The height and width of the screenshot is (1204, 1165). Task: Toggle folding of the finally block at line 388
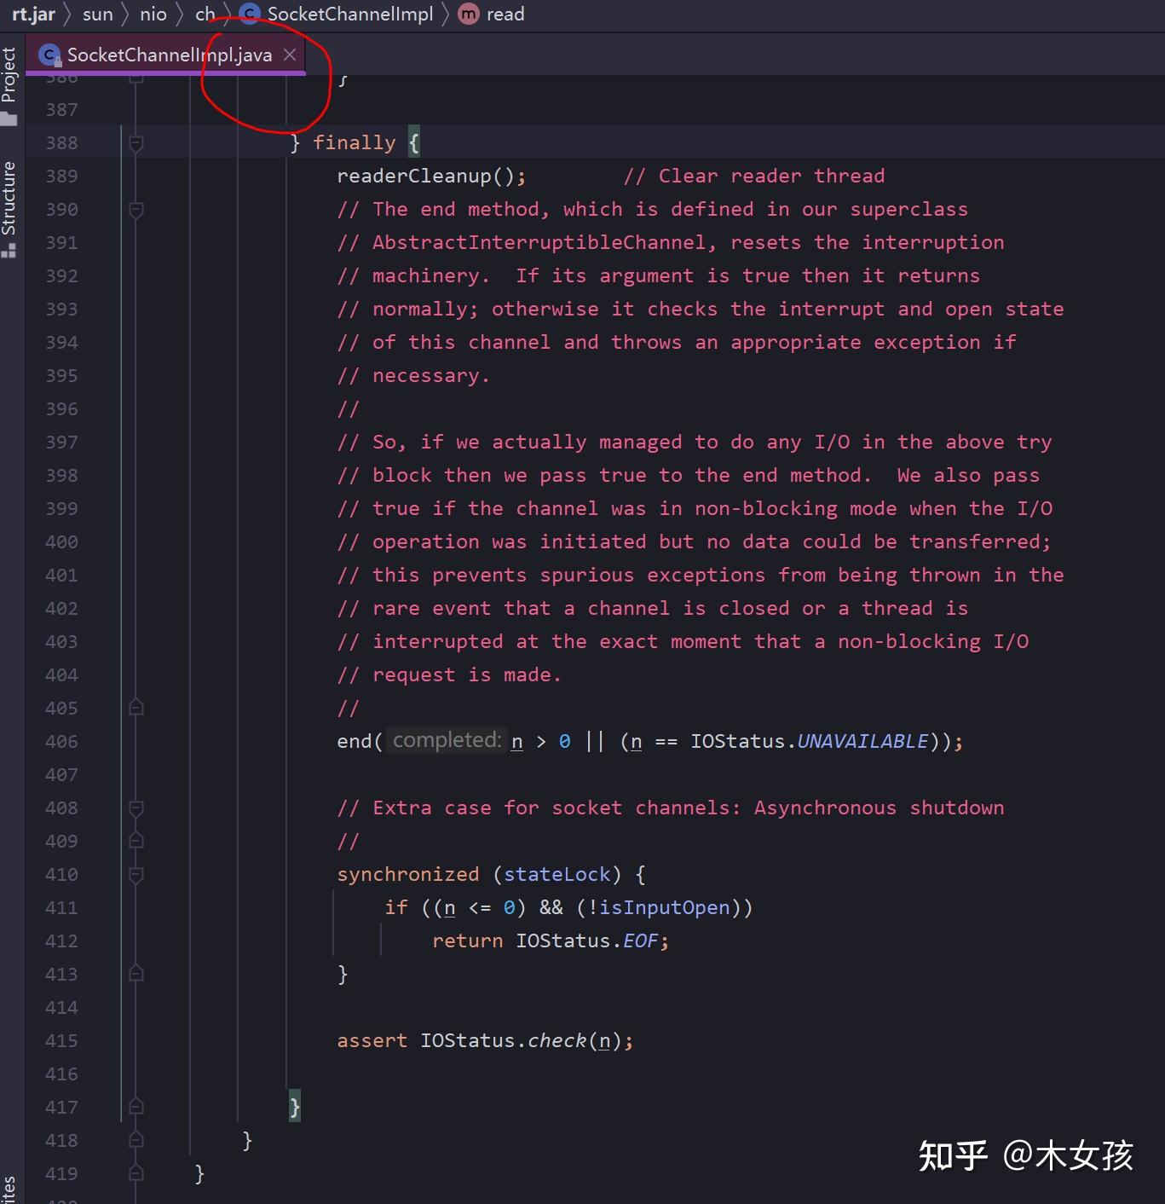pyautogui.click(x=136, y=142)
